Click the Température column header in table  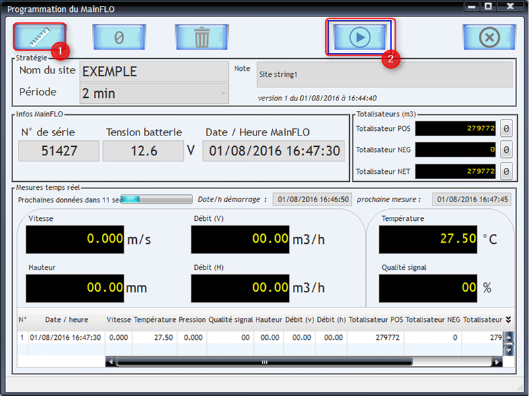(155, 320)
